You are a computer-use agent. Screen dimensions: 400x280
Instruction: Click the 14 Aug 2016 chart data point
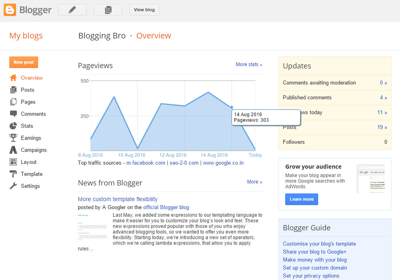(x=231, y=107)
